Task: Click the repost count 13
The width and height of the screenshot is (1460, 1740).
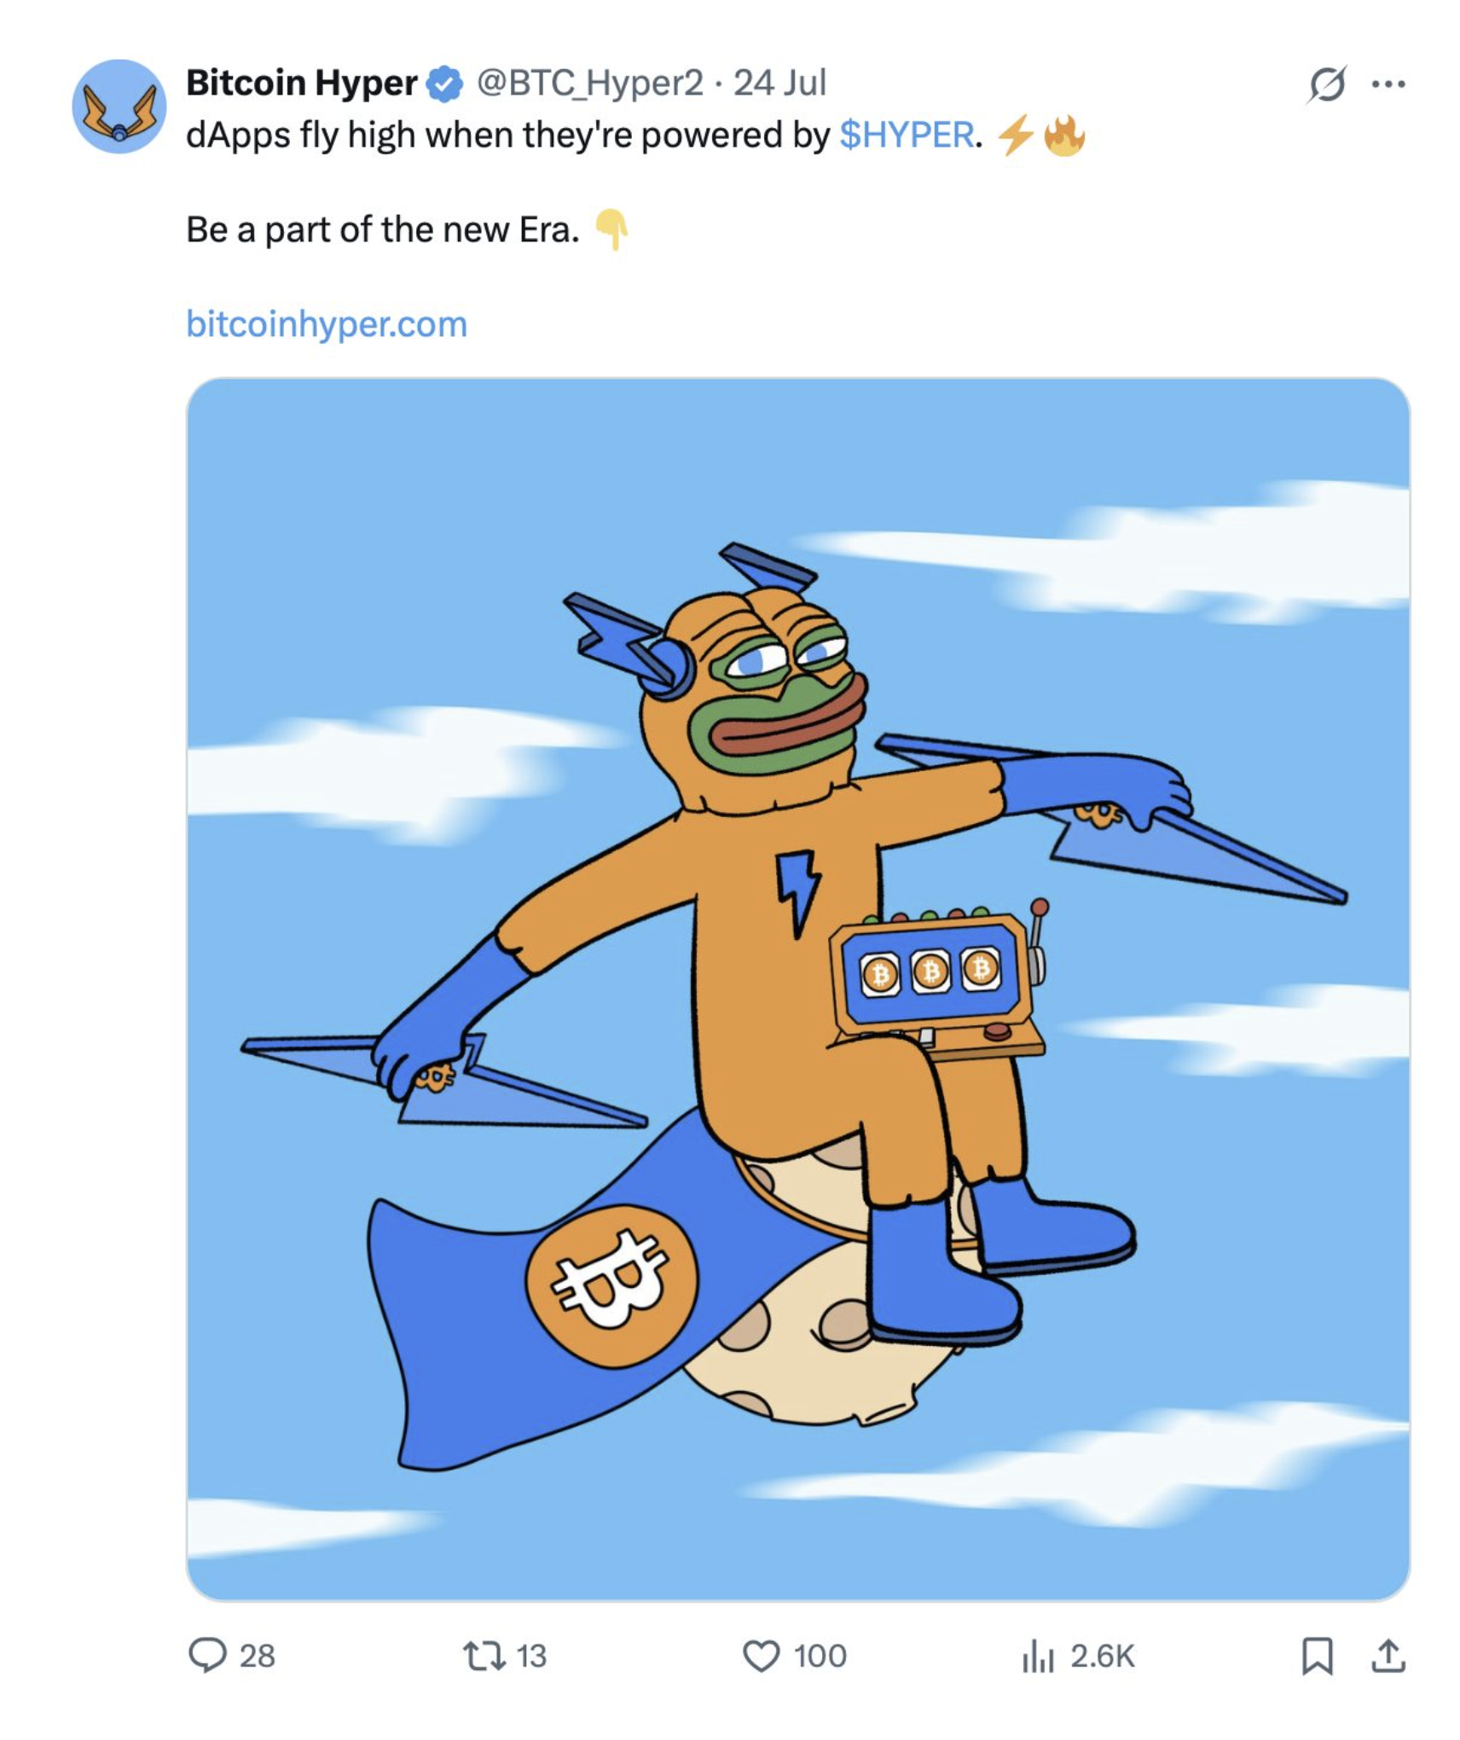Action: click(x=530, y=1656)
